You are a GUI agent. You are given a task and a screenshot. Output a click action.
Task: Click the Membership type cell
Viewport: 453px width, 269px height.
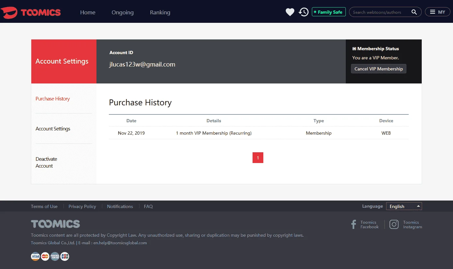point(319,133)
